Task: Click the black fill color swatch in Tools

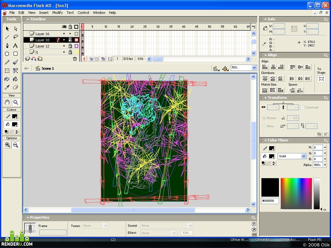Action: coord(15,124)
